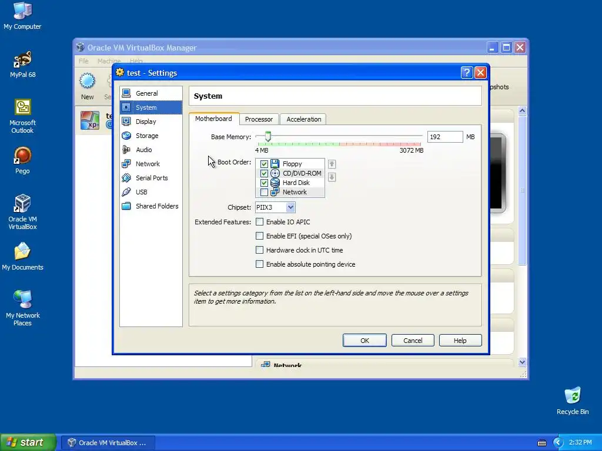602x451 pixels.
Task: Select the Network boot device icon
Action: 275,192
